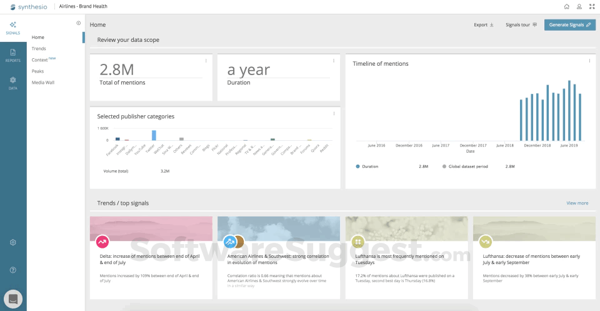
Task: Collapse the Signals submenu panel
Action: 79,23
